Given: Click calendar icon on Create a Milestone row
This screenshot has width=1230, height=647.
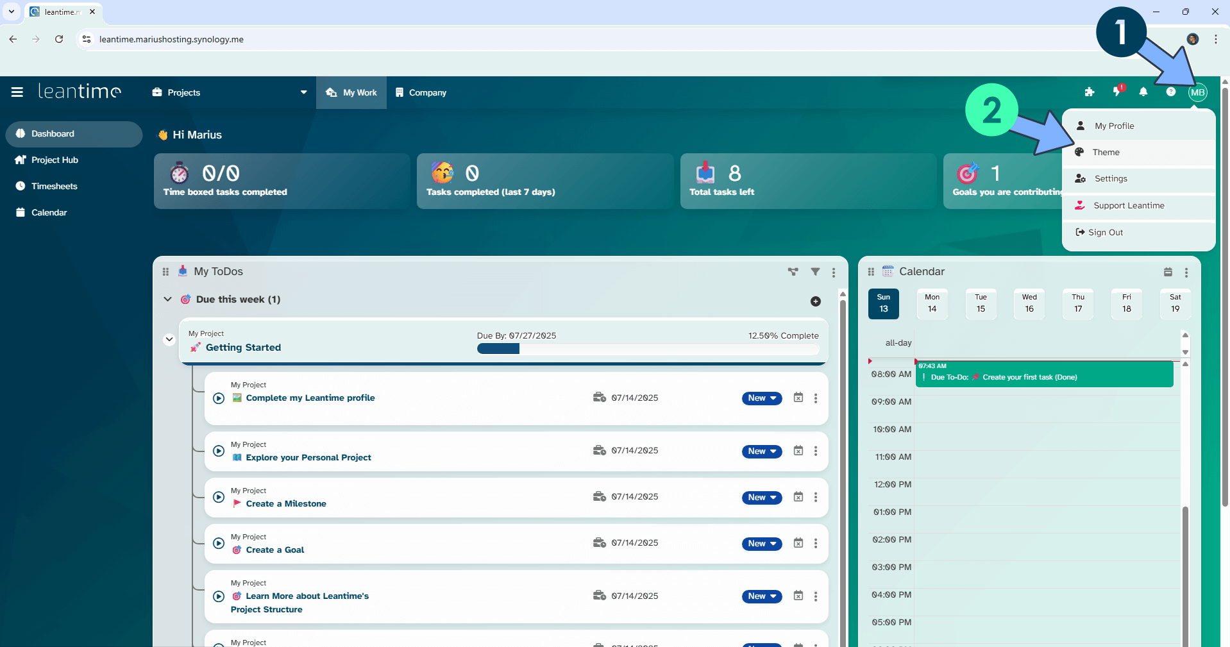Looking at the screenshot, I should pyautogui.click(x=798, y=497).
